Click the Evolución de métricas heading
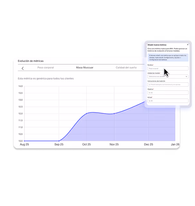The height and width of the screenshot is (206, 195). click(x=31, y=61)
